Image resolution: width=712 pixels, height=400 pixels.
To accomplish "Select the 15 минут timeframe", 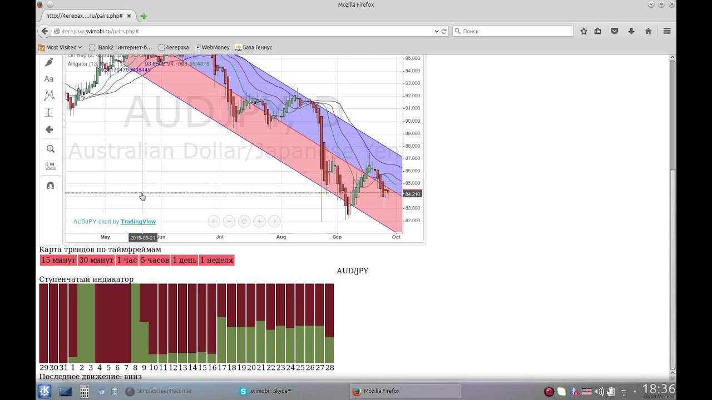I will point(58,260).
